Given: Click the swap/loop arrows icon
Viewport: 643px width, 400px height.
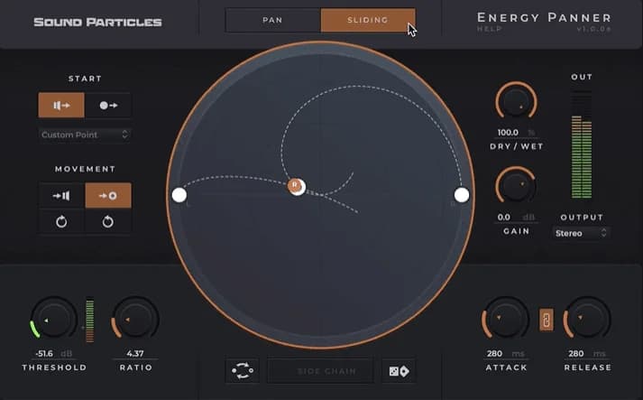Looking at the screenshot, I should tap(243, 371).
